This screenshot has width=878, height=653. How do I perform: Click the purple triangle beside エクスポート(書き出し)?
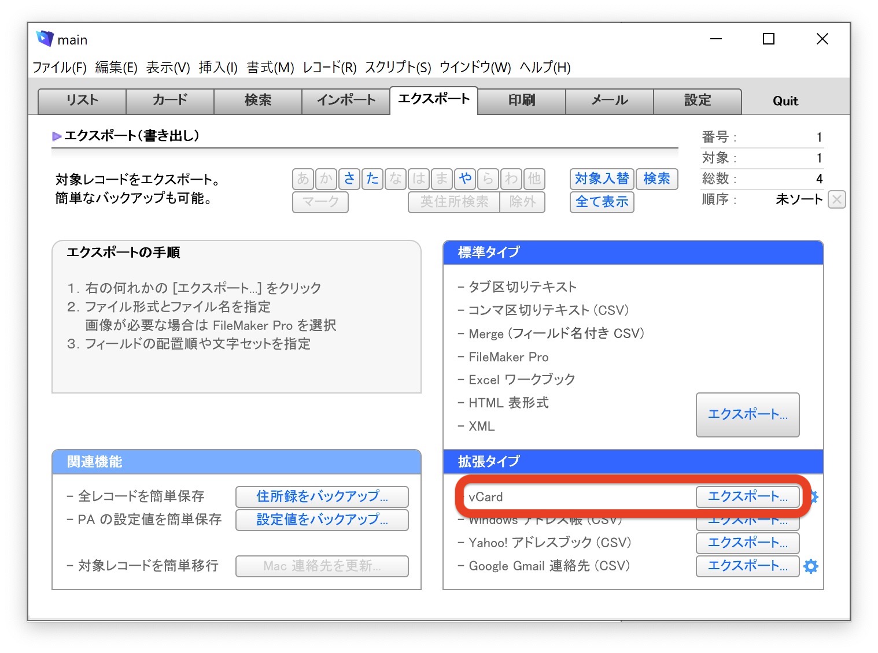(x=57, y=136)
